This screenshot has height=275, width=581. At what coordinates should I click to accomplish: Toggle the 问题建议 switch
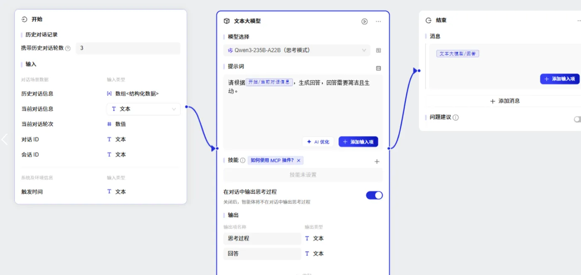577,119
